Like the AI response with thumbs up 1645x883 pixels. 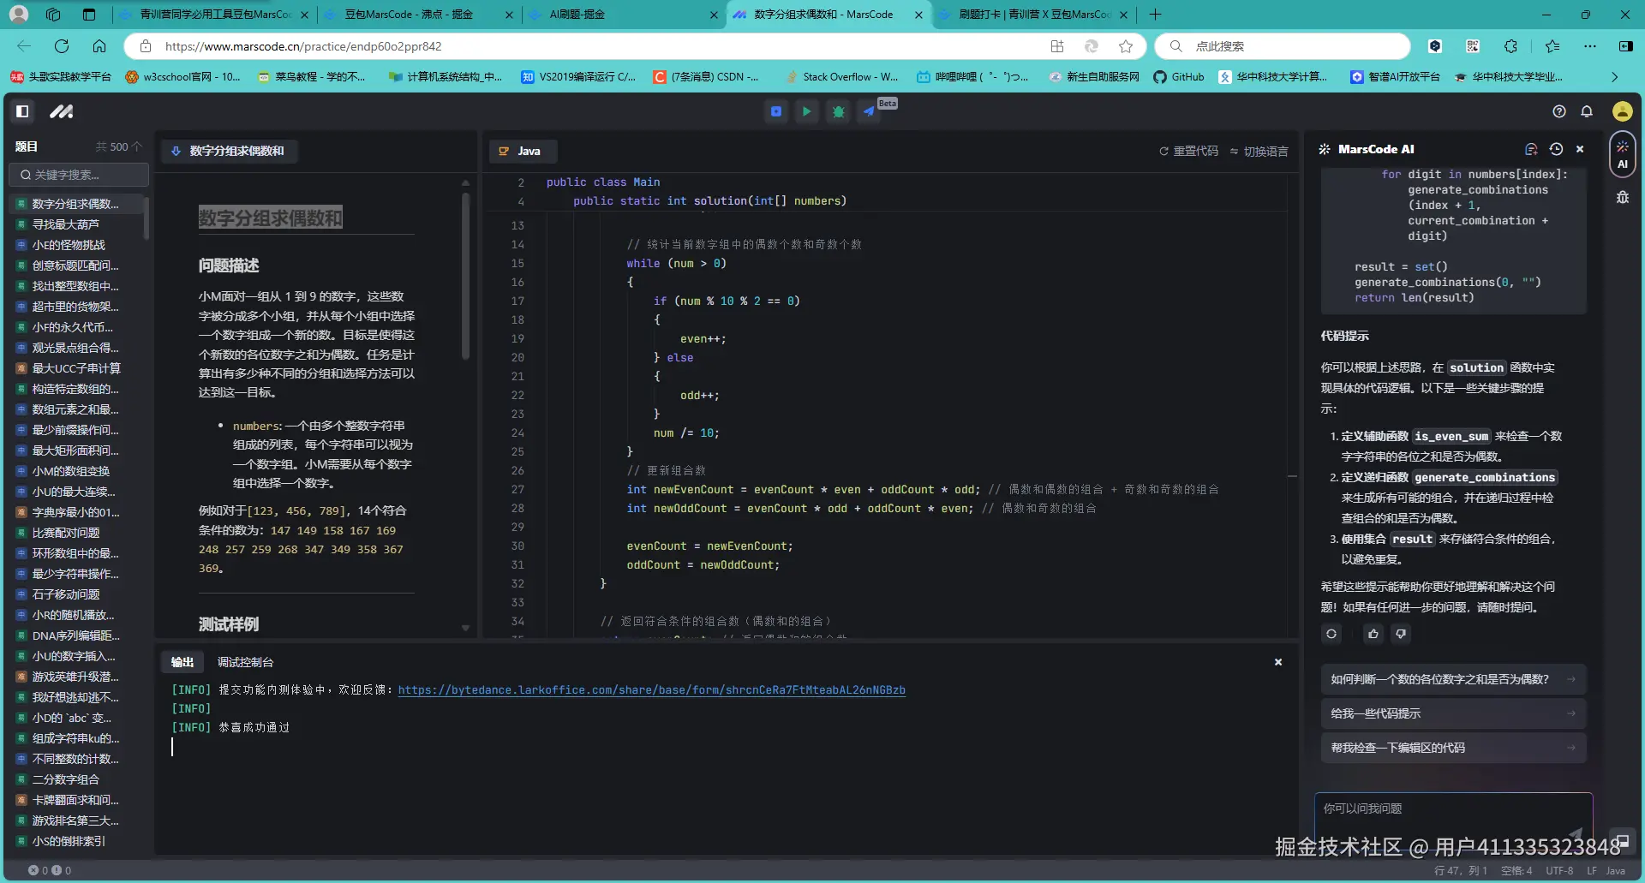pyautogui.click(x=1373, y=634)
